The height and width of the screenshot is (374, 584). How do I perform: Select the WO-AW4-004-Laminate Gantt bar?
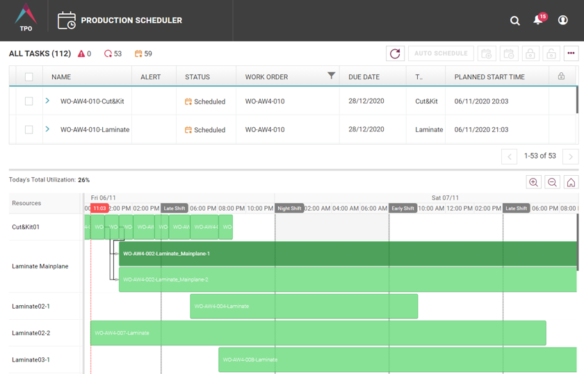[304, 307]
